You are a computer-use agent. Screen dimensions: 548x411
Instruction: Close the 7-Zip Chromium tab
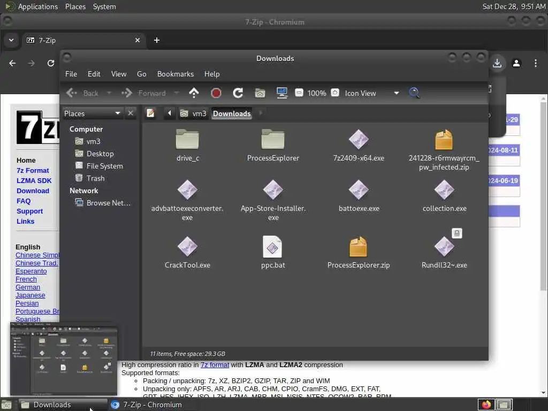click(x=138, y=40)
